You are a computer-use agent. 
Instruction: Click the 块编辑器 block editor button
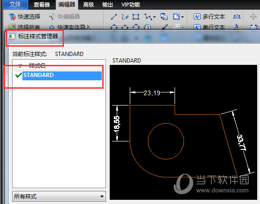(64, 17)
